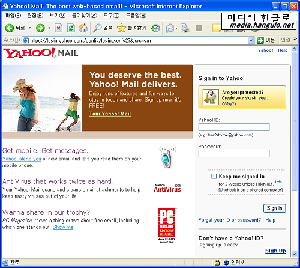
Task: Click the Links (연결) toolbar label
Action: click(x=286, y=40)
